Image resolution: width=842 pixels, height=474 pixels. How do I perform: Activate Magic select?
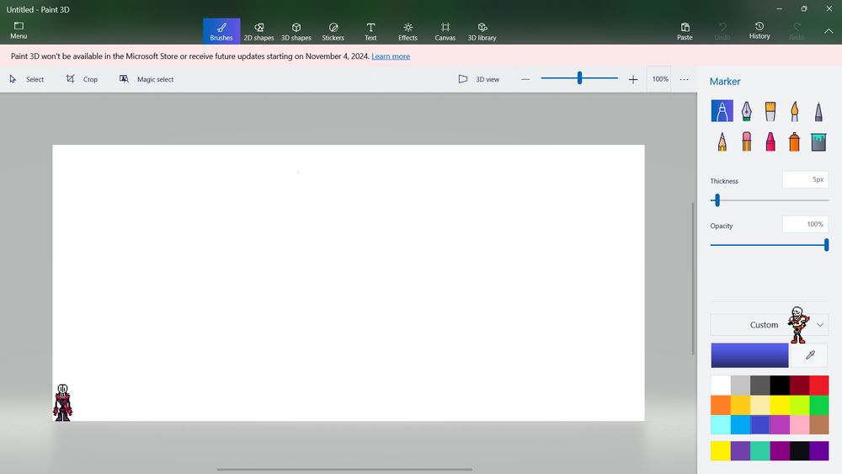[x=147, y=79]
